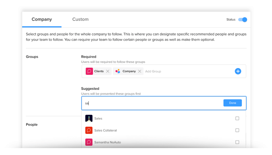
Task: Click the colorful Company group icon
Action: click(x=118, y=71)
